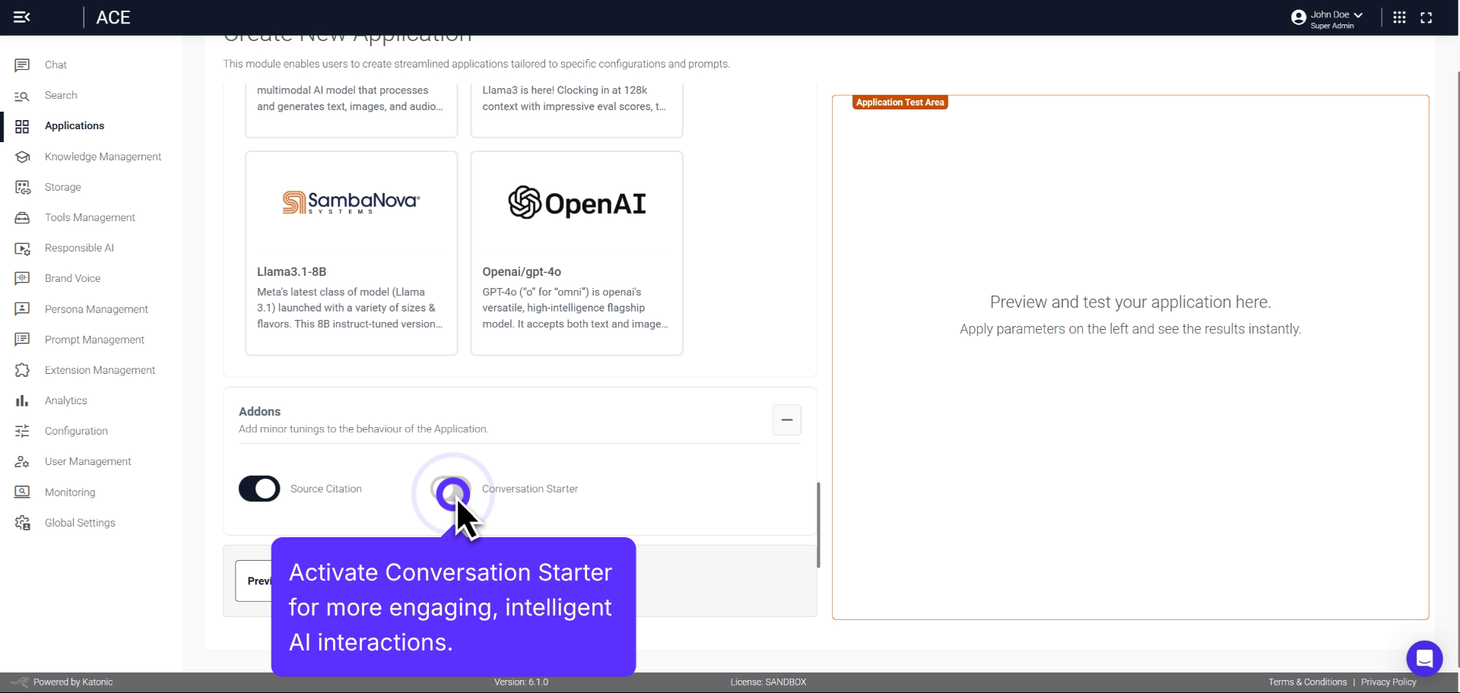Open the Terms & Conditions link
Screen dimensions: 1460x693
(1306, 682)
